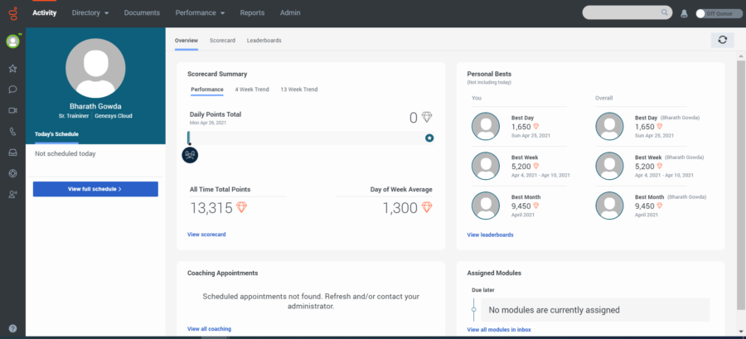Open the Phone calls icon in sidebar
746x339 pixels.
coord(12,132)
